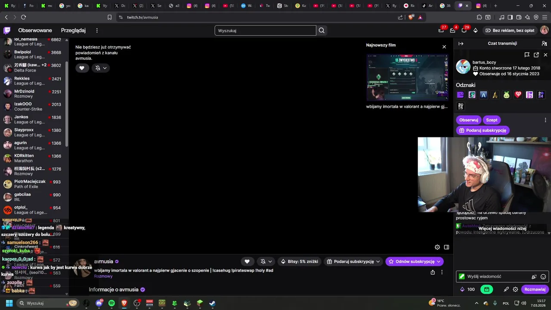551x310 pixels.
Task: Open Rekkles channel in sidebar
Action: [34, 81]
